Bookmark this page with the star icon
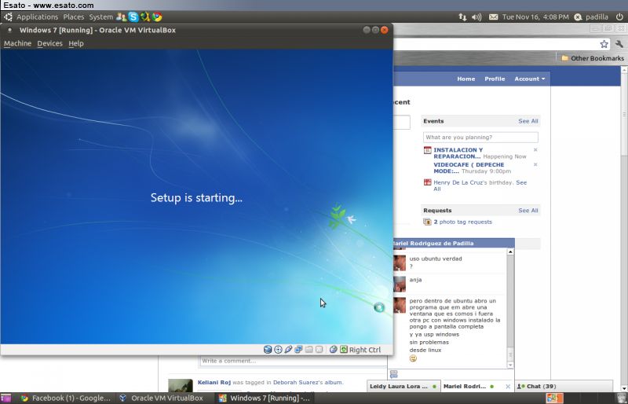Screen dimensions: 628x404 point(604,44)
